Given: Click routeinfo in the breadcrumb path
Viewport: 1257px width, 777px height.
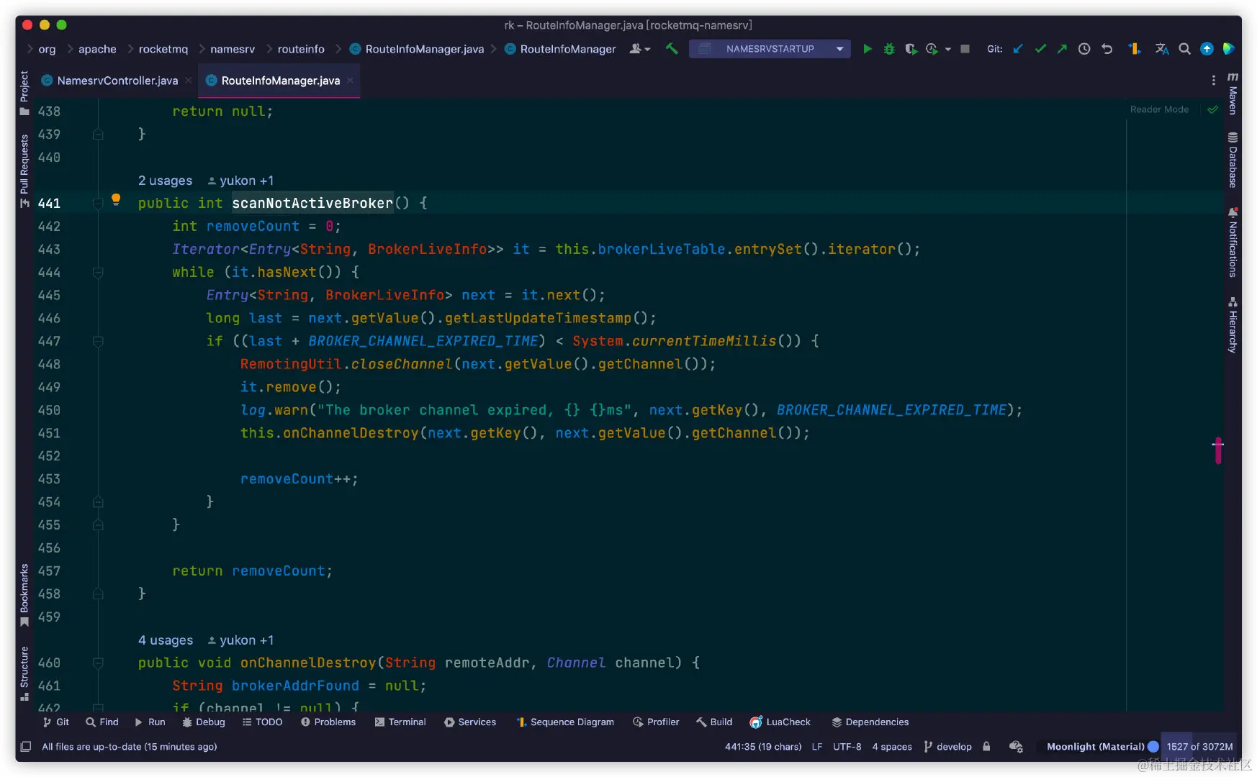Looking at the screenshot, I should coord(301,49).
